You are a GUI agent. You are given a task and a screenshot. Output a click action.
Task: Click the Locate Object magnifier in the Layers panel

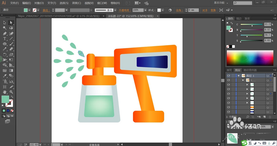[248, 117]
